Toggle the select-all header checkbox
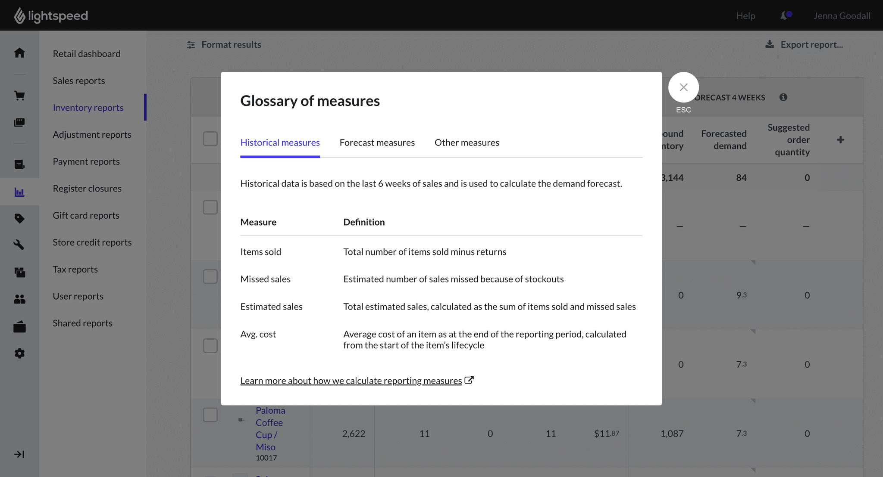 point(210,139)
